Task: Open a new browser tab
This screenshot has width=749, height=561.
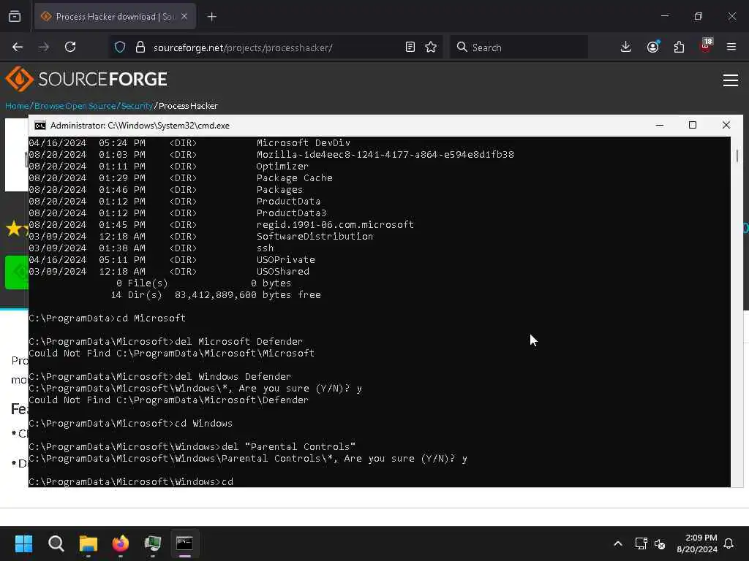Action: [x=212, y=17]
